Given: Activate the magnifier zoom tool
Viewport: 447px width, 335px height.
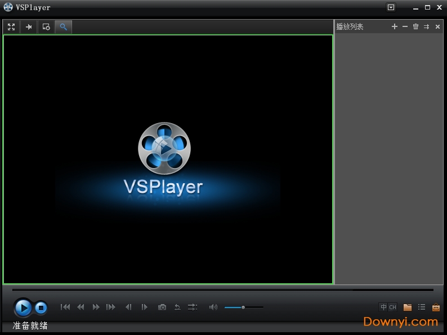Looking at the screenshot, I should click(x=63, y=27).
